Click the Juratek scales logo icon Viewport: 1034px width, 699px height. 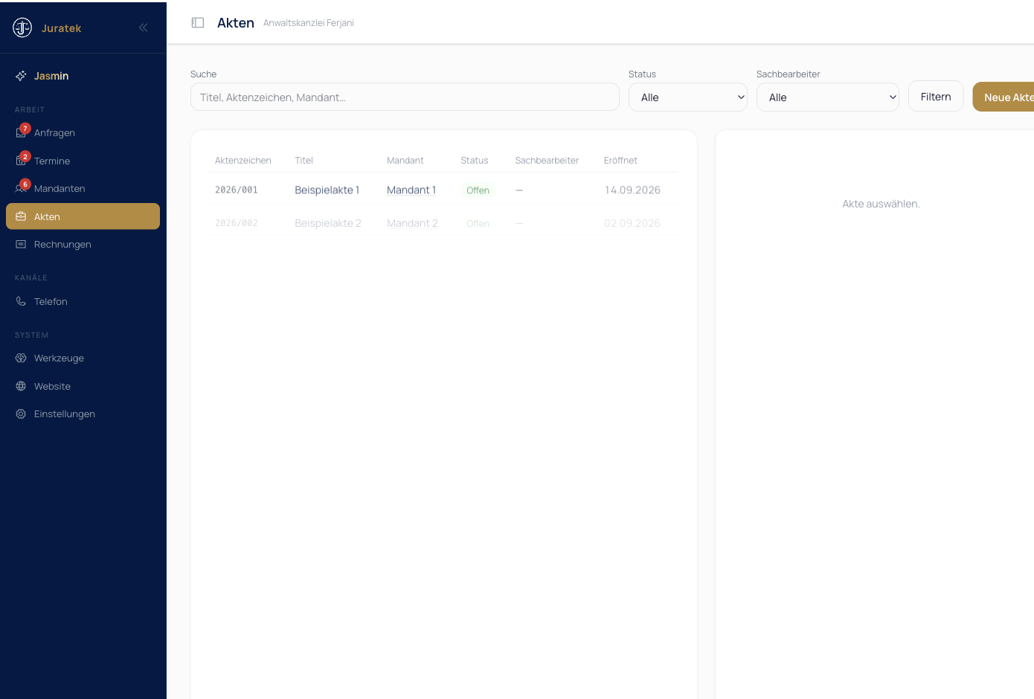[22, 28]
